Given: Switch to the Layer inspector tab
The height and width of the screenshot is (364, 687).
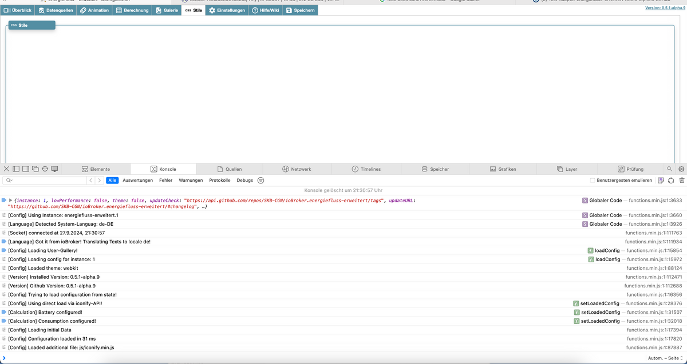Looking at the screenshot, I should (x=567, y=169).
